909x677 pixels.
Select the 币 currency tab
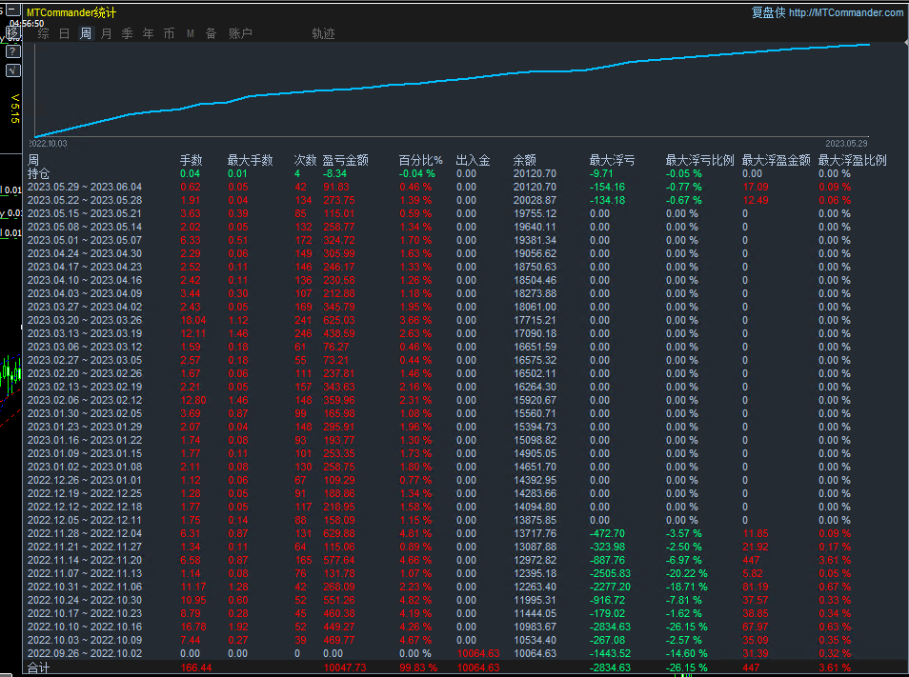pos(169,34)
